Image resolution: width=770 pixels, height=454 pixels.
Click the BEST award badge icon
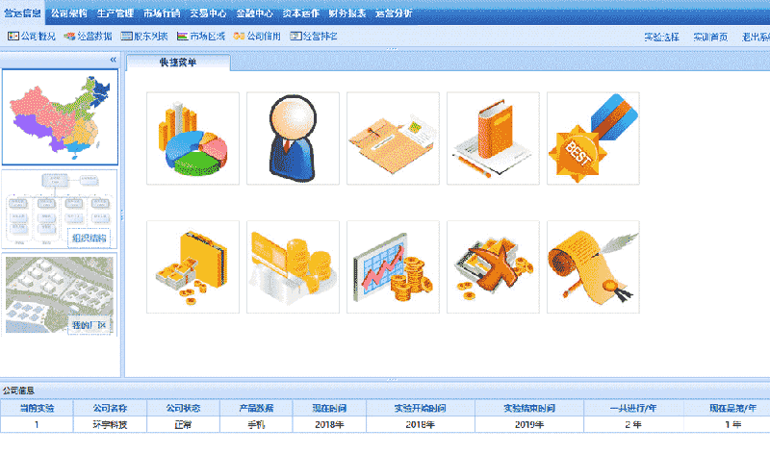(x=593, y=138)
